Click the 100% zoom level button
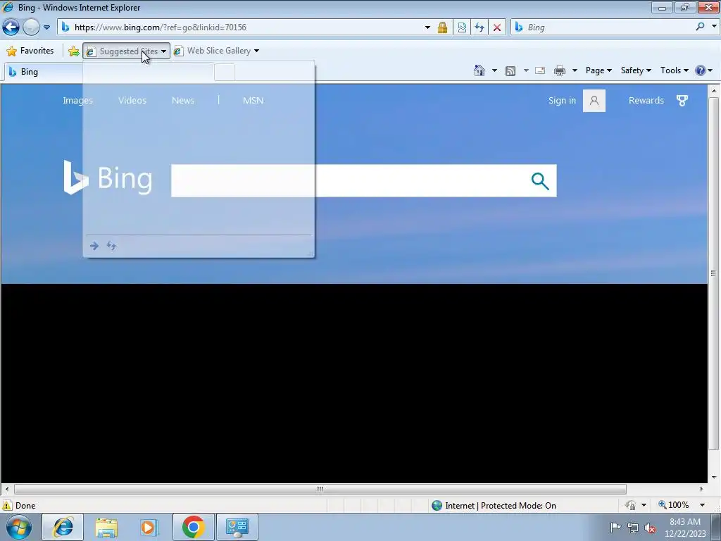721x541 pixels. [x=674, y=505]
